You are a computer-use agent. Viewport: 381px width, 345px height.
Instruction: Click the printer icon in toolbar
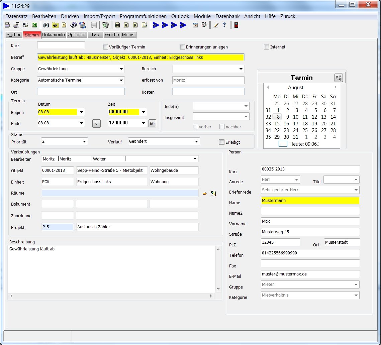pyautogui.click(x=7, y=25)
